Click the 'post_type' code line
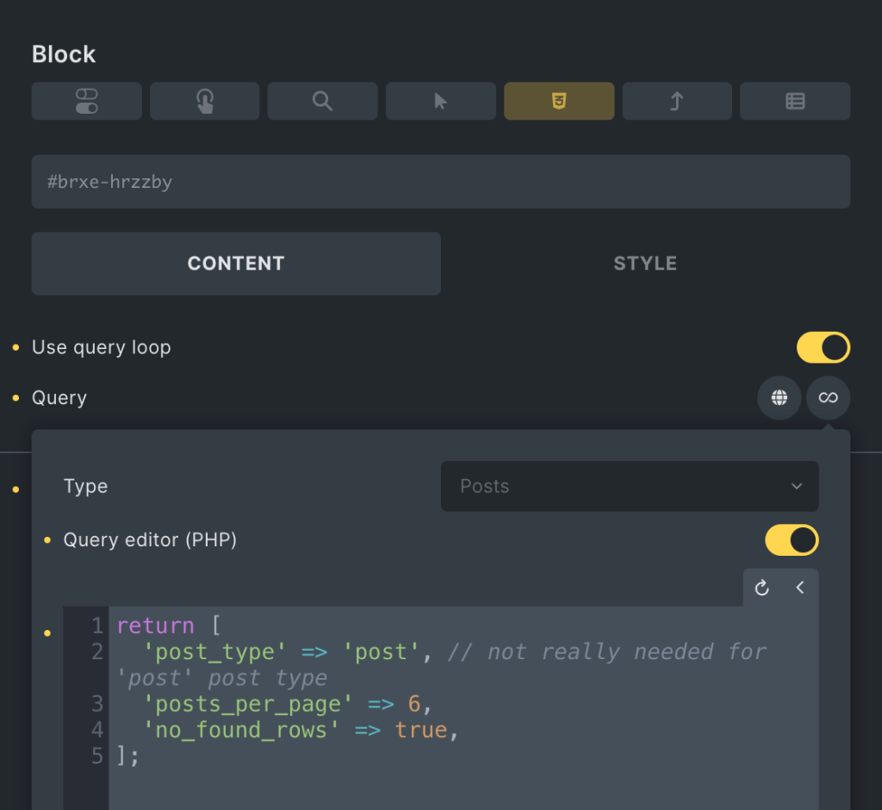This screenshot has width=882, height=810. (x=441, y=664)
